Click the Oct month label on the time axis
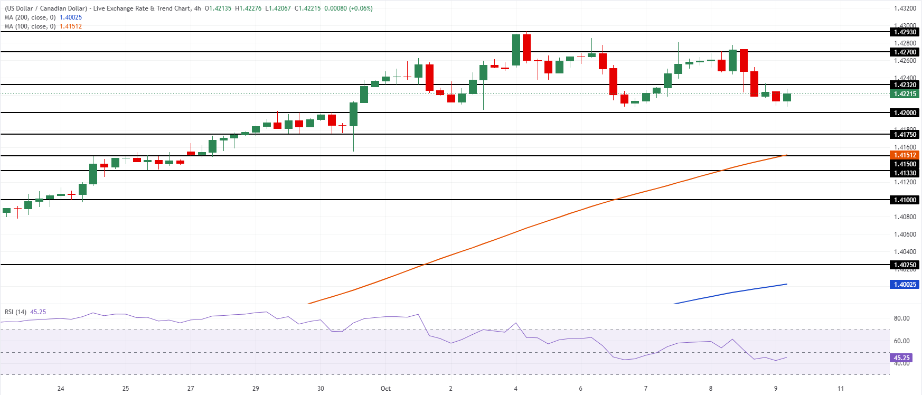The width and height of the screenshot is (922, 395). coord(385,389)
